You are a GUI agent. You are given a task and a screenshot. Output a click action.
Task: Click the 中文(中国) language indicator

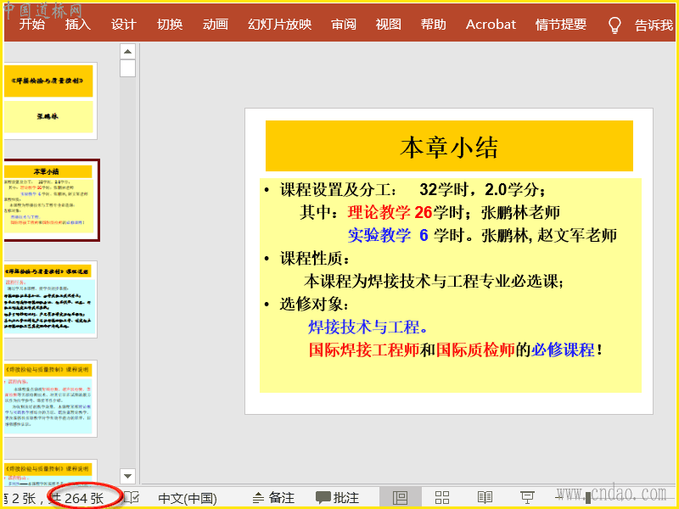(x=188, y=498)
